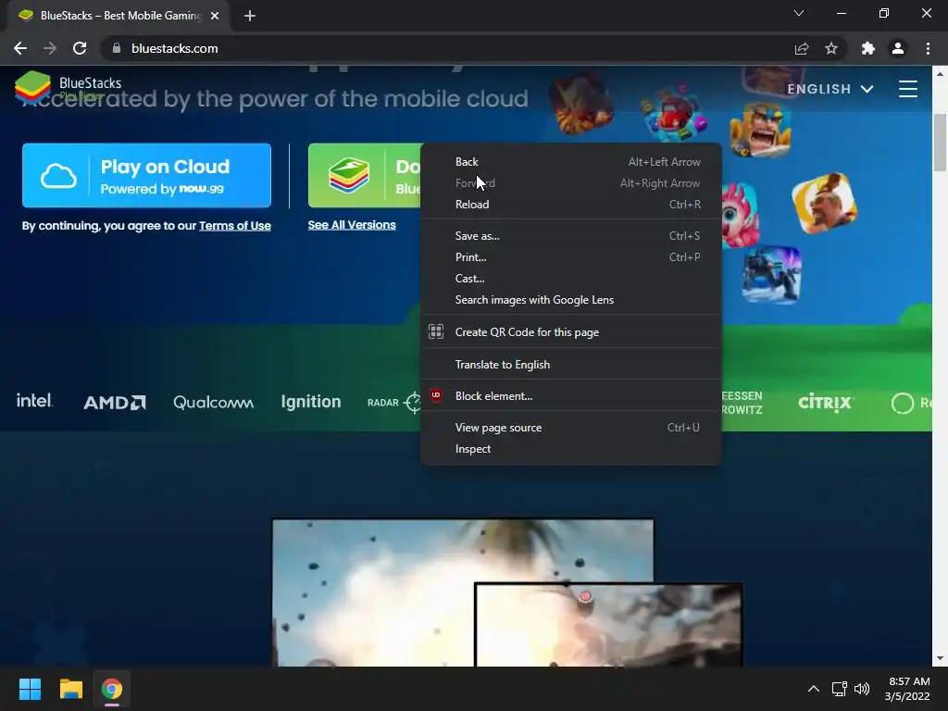Open the Windows Start menu
This screenshot has width=948, height=711.
pyautogui.click(x=30, y=689)
